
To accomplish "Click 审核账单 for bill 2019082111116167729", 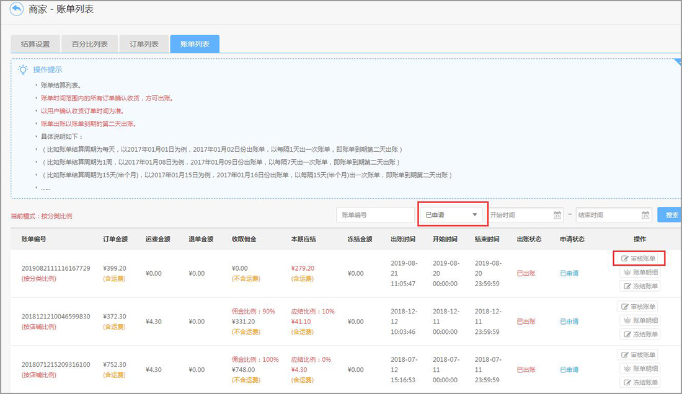I will pyautogui.click(x=639, y=258).
